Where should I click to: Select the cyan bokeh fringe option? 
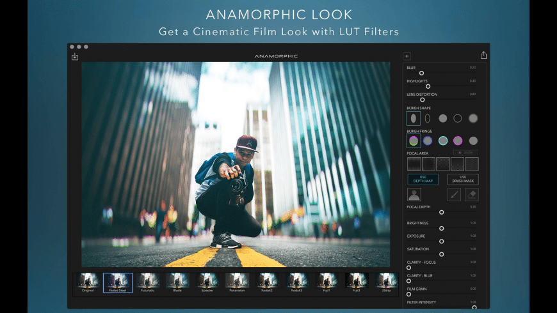(442, 141)
